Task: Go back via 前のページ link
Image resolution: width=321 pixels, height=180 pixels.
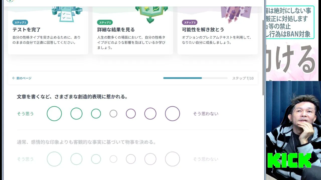Action: click(22, 78)
